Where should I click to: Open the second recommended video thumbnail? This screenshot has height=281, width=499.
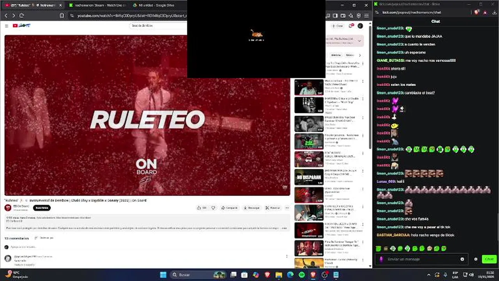click(x=309, y=87)
